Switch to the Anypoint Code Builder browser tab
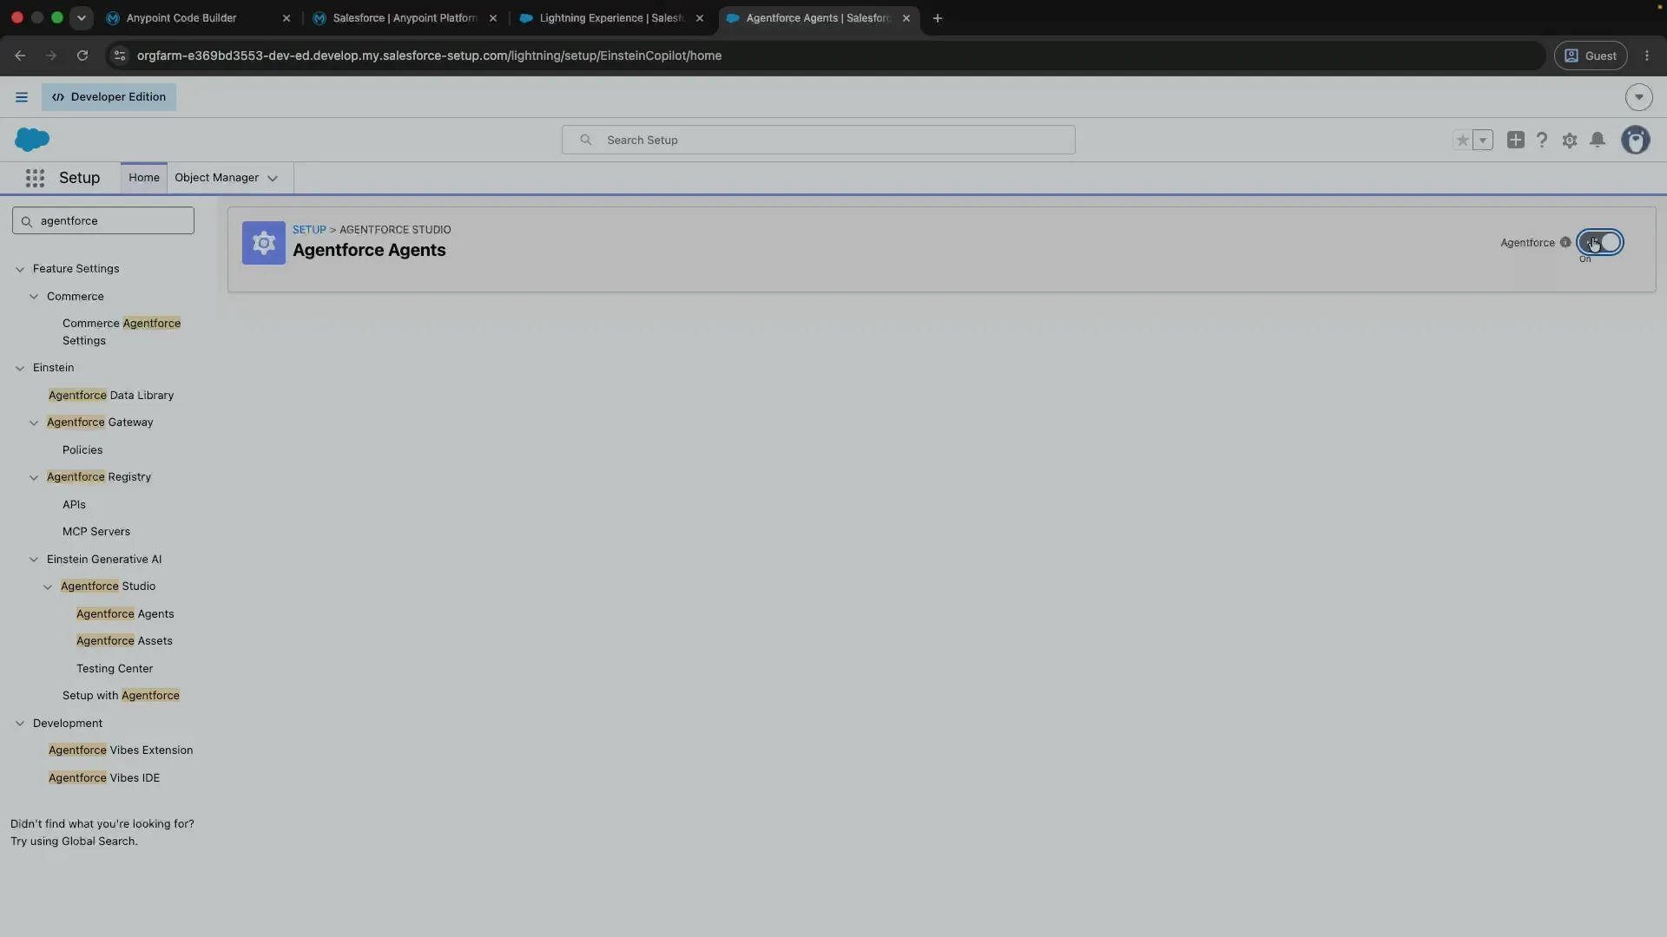This screenshot has height=937, width=1667. (x=181, y=17)
